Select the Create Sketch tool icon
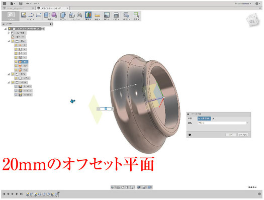The width and height of the screenshot is (264, 200). coord(24,15)
